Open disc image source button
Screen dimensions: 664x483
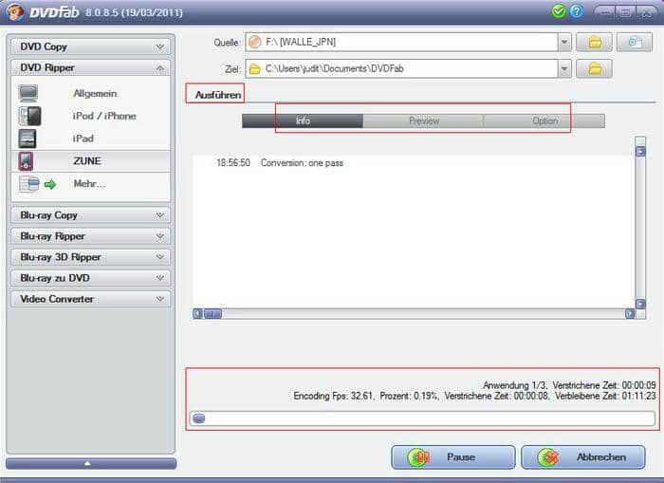[x=634, y=43]
